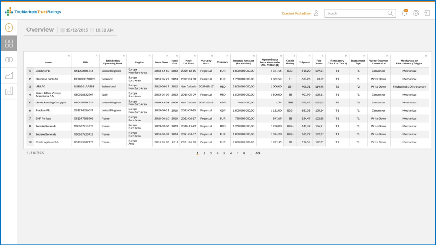Select Lloyds Banking Group plc cell
This screenshot has height=245, width=436.
pos(51,103)
